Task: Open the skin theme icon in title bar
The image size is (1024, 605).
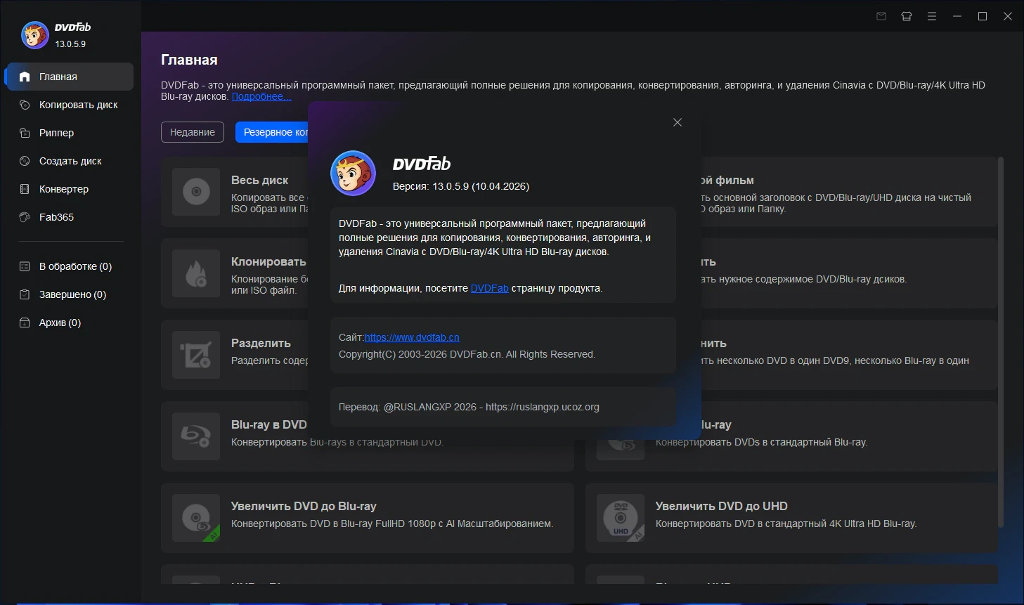Action: coord(907,16)
